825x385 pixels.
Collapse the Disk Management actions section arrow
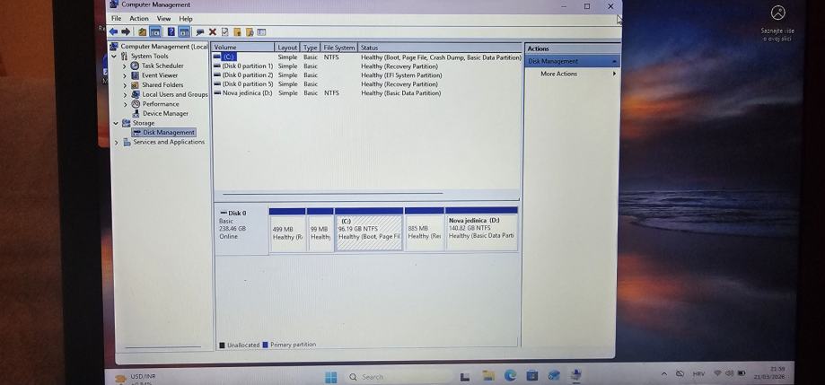pyautogui.click(x=614, y=62)
